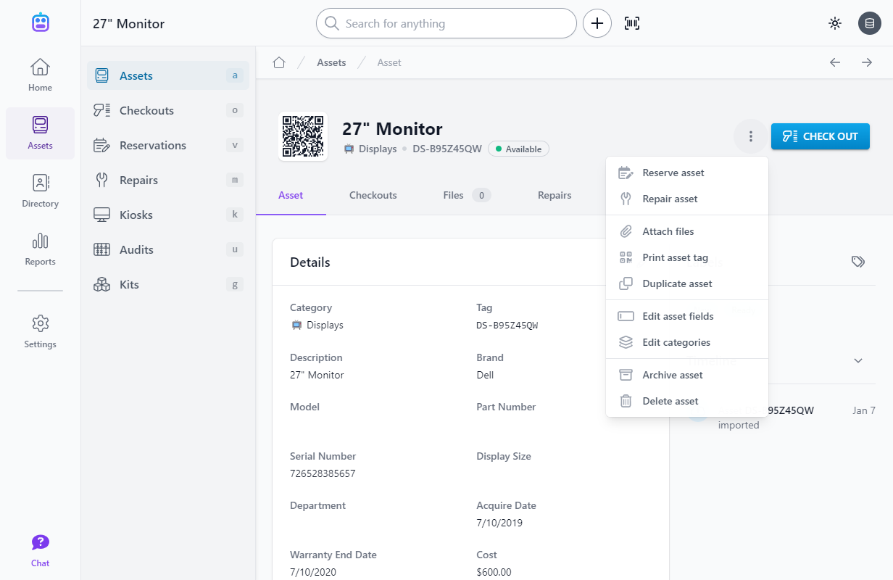
Task: Open the barcode scanner
Action: (x=631, y=22)
